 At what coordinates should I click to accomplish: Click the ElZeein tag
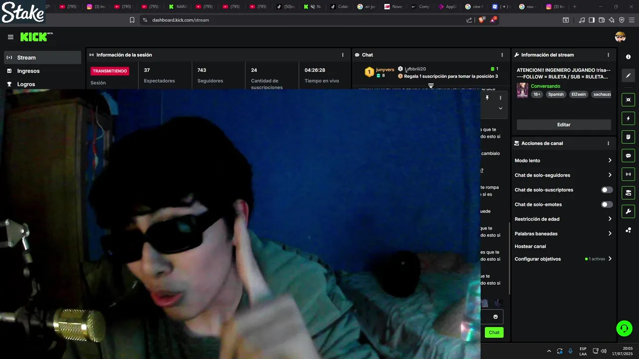click(x=579, y=94)
